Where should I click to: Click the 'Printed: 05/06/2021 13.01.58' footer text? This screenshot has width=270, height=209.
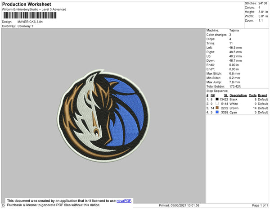tap(179, 205)
